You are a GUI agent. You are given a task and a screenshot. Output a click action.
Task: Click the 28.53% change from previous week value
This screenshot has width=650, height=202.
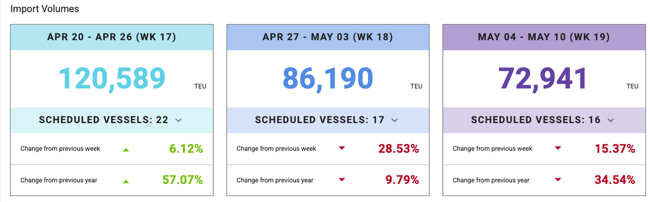click(399, 148)
